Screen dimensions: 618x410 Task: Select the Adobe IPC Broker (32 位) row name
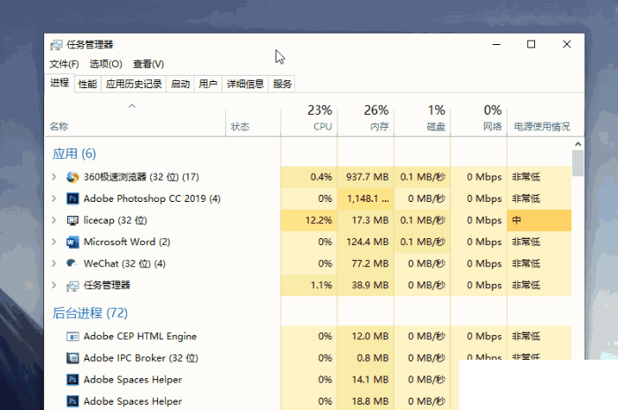pyautogui.click(x=140, y=358)
